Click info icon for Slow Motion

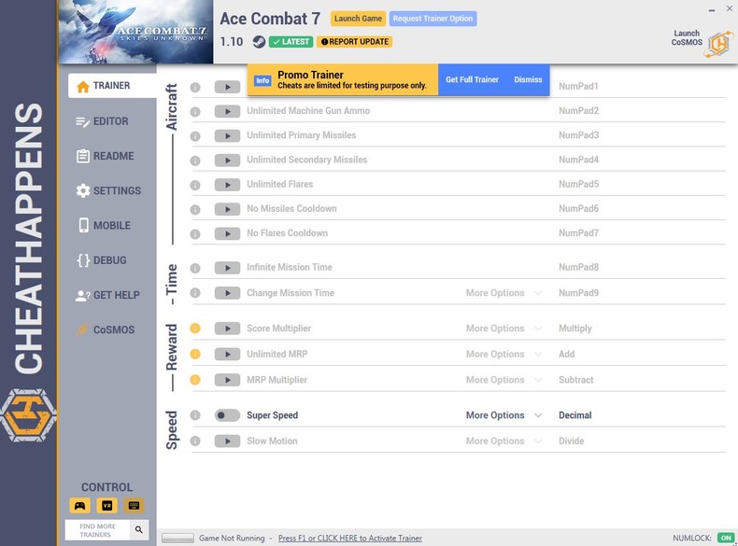point(195,441)
